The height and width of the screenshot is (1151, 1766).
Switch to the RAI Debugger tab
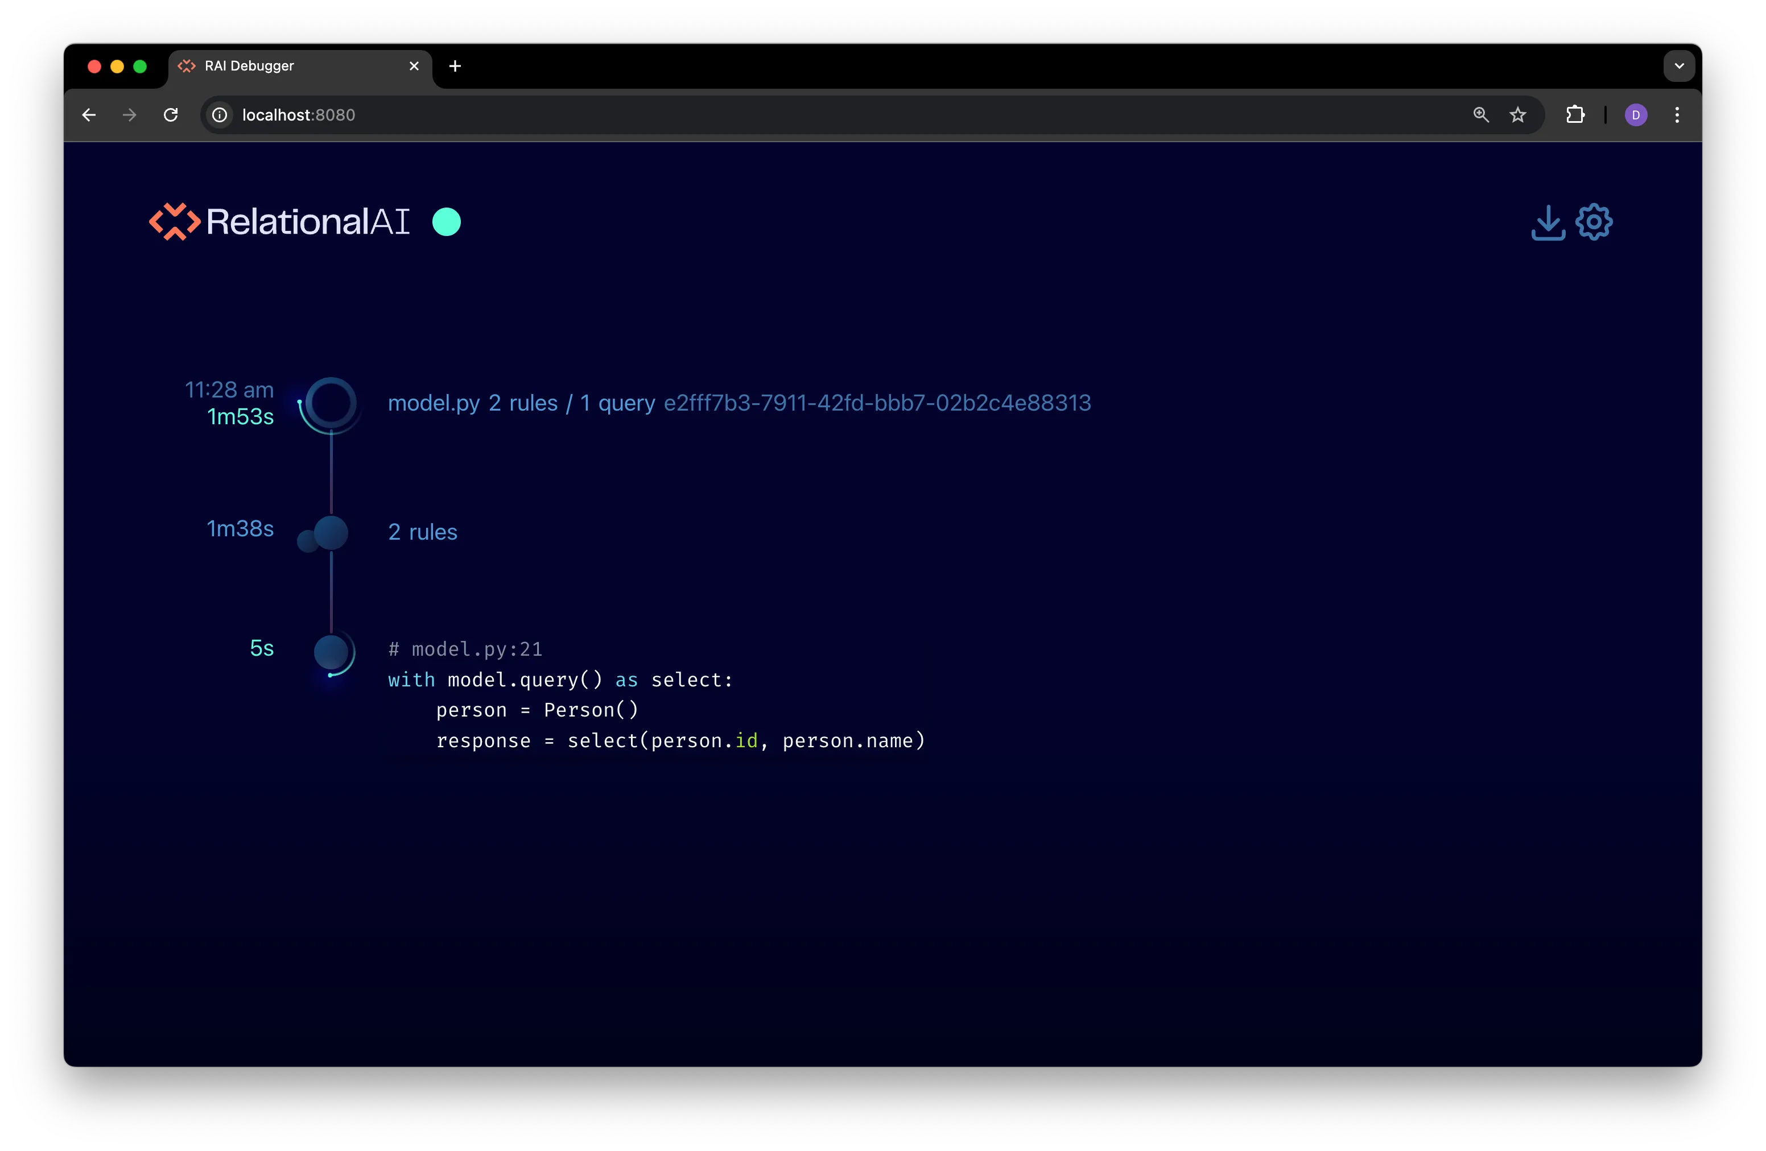300,66
